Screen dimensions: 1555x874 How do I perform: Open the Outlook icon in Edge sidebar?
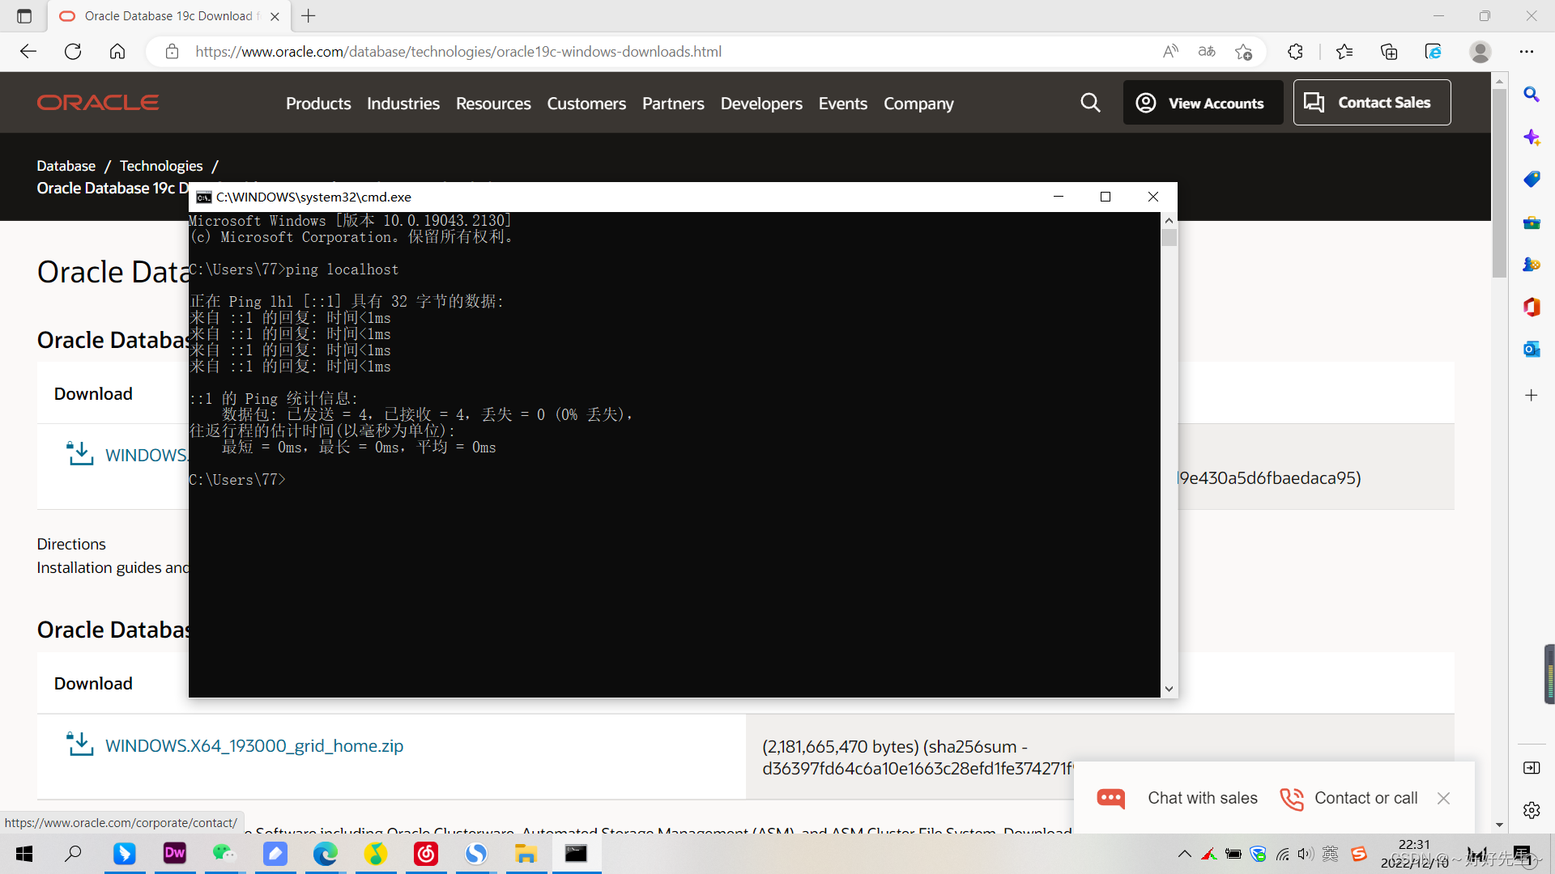point(1532,349)
